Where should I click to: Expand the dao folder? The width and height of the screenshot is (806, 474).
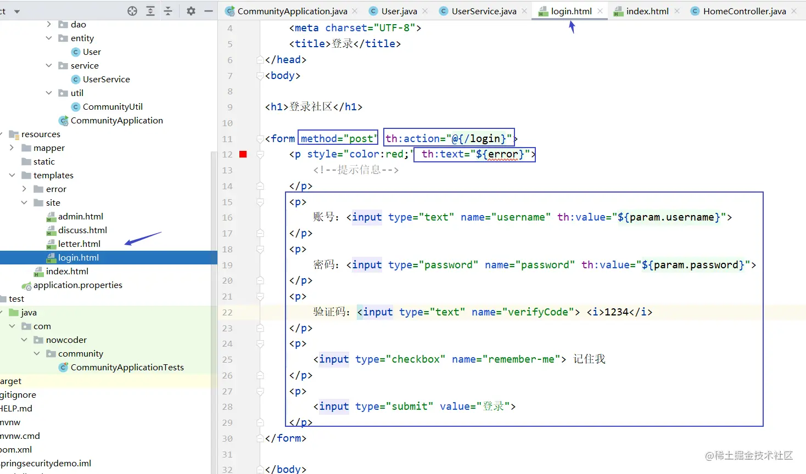pos(49,24)
